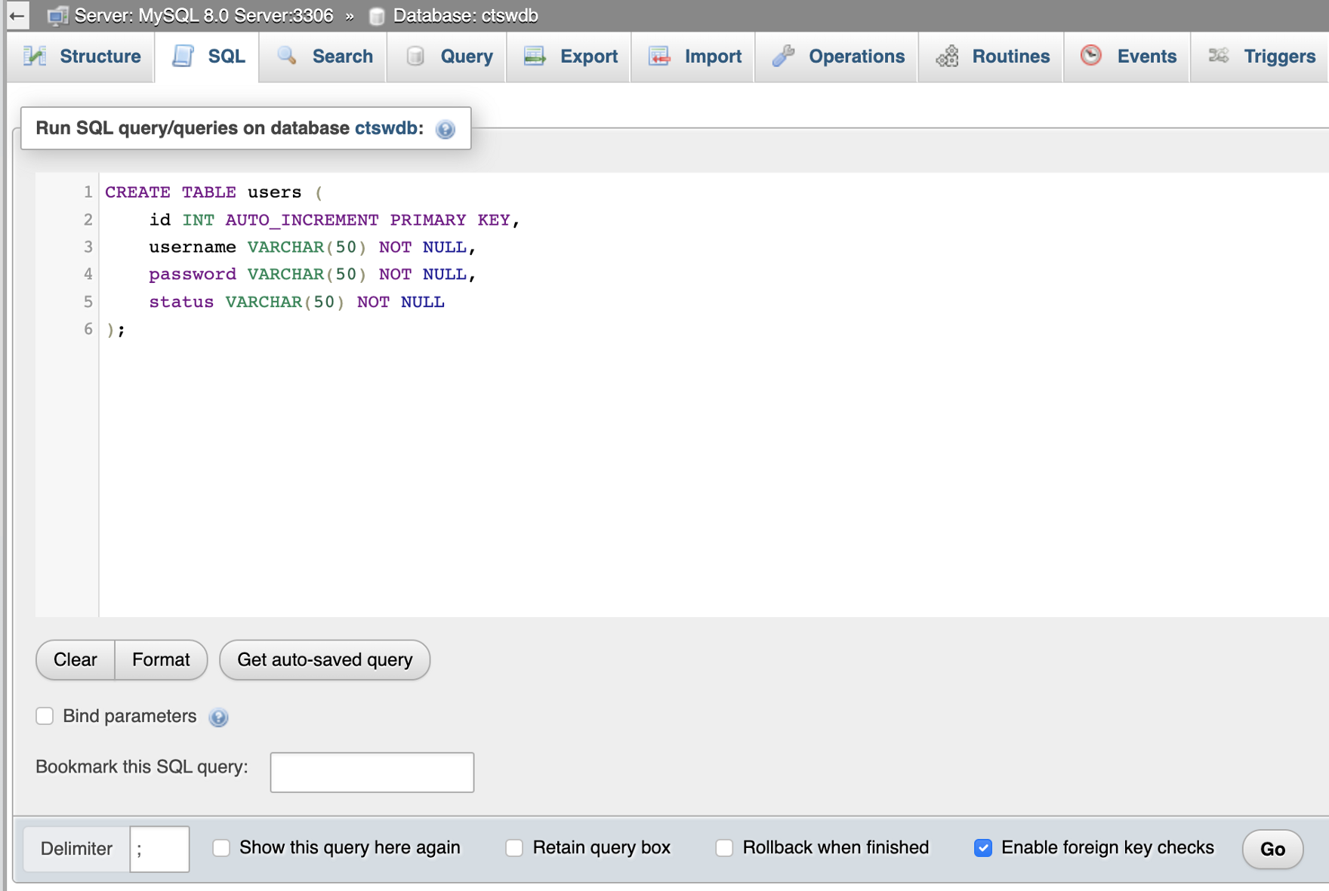Click the Go button to run query
This screenshot has height=891, width=1329.
point(1272,849)
